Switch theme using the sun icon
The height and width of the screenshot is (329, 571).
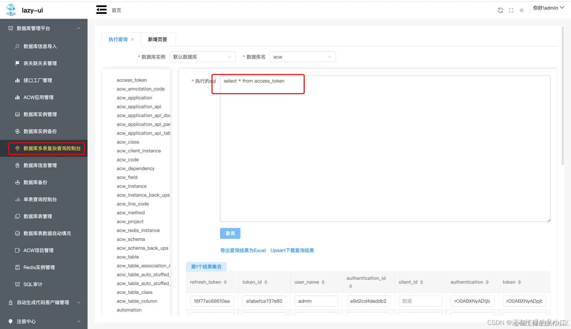[x=522, y=10]
